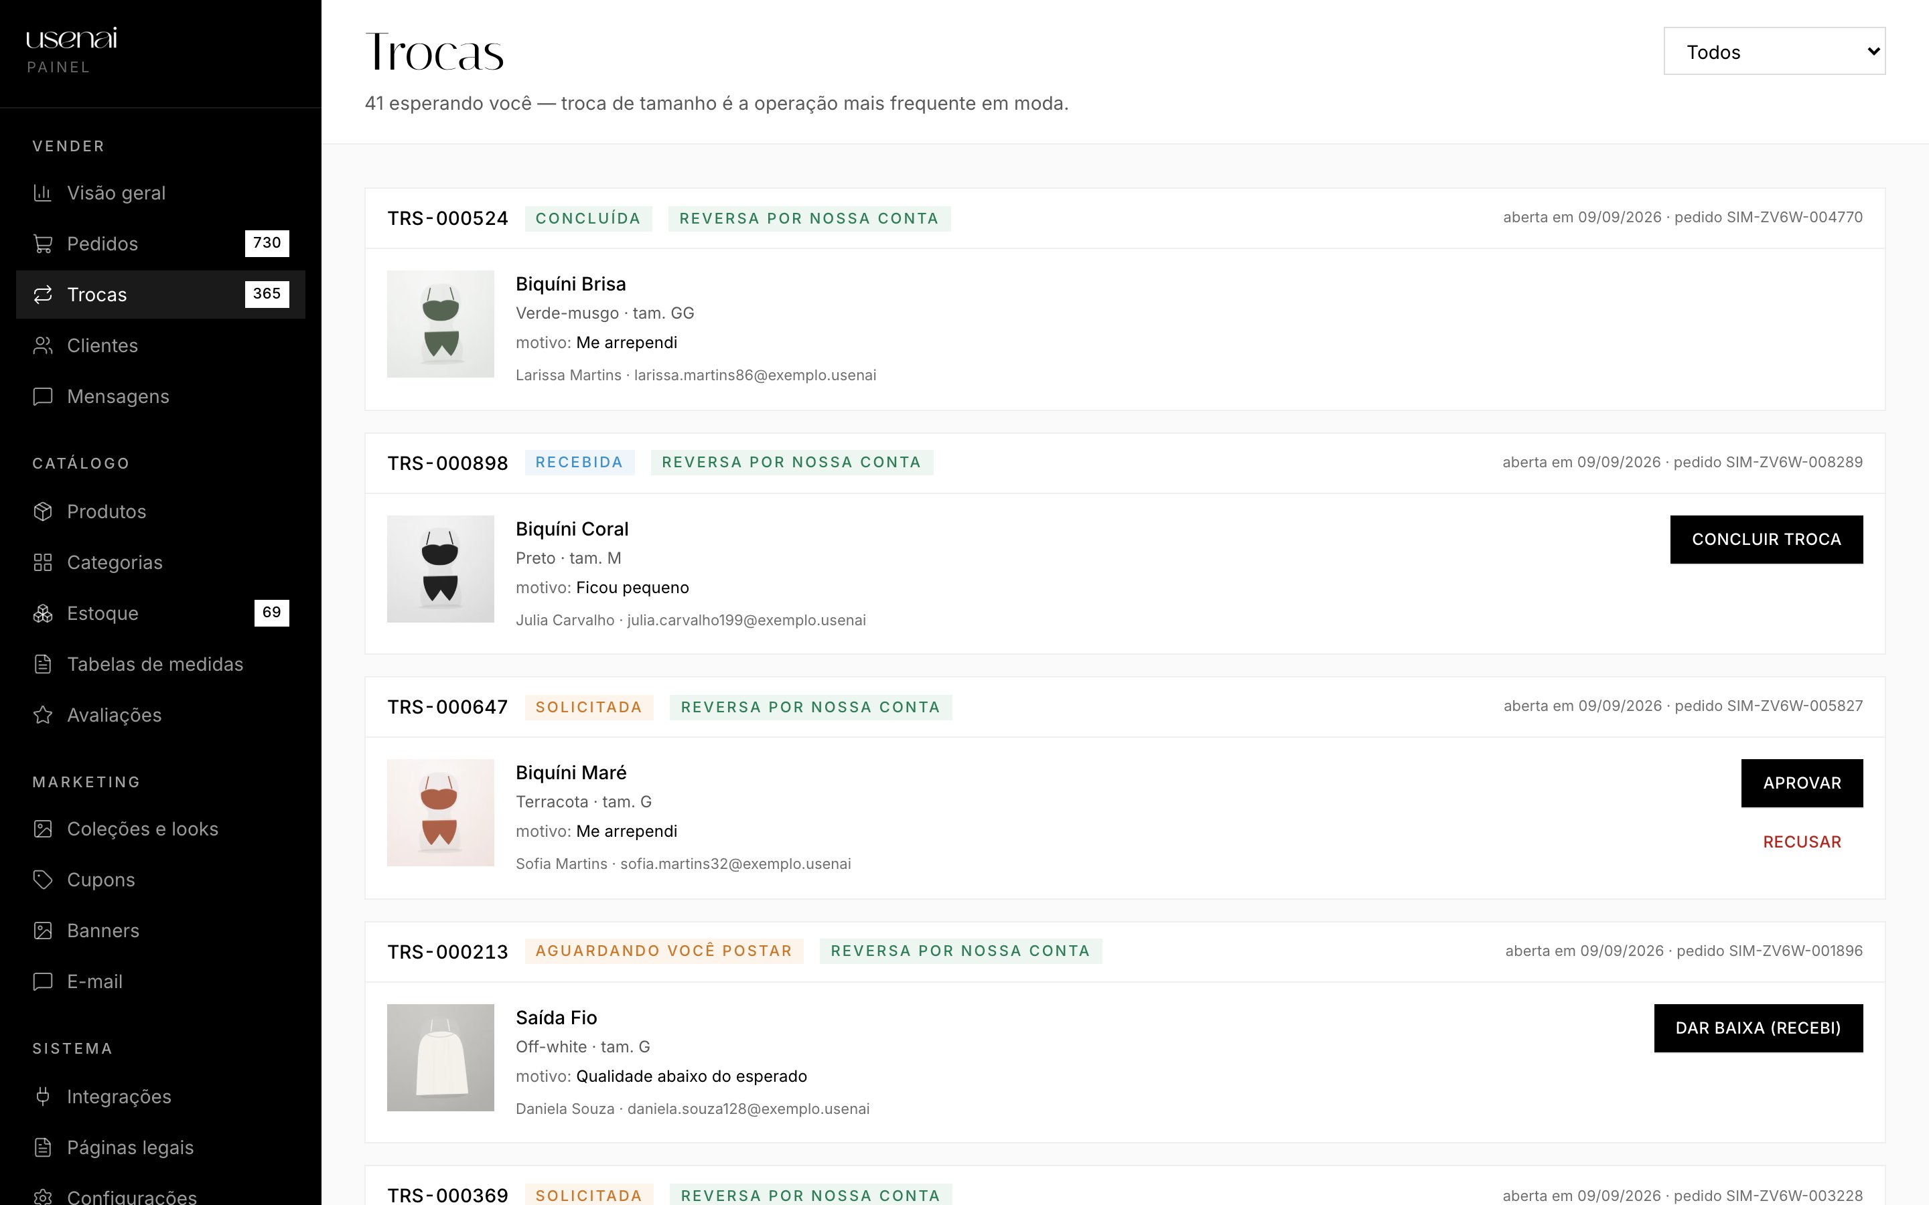Open the Biquíni Coral product thumbnail
1929x1205 pixels.
click(x=441, y=569)
